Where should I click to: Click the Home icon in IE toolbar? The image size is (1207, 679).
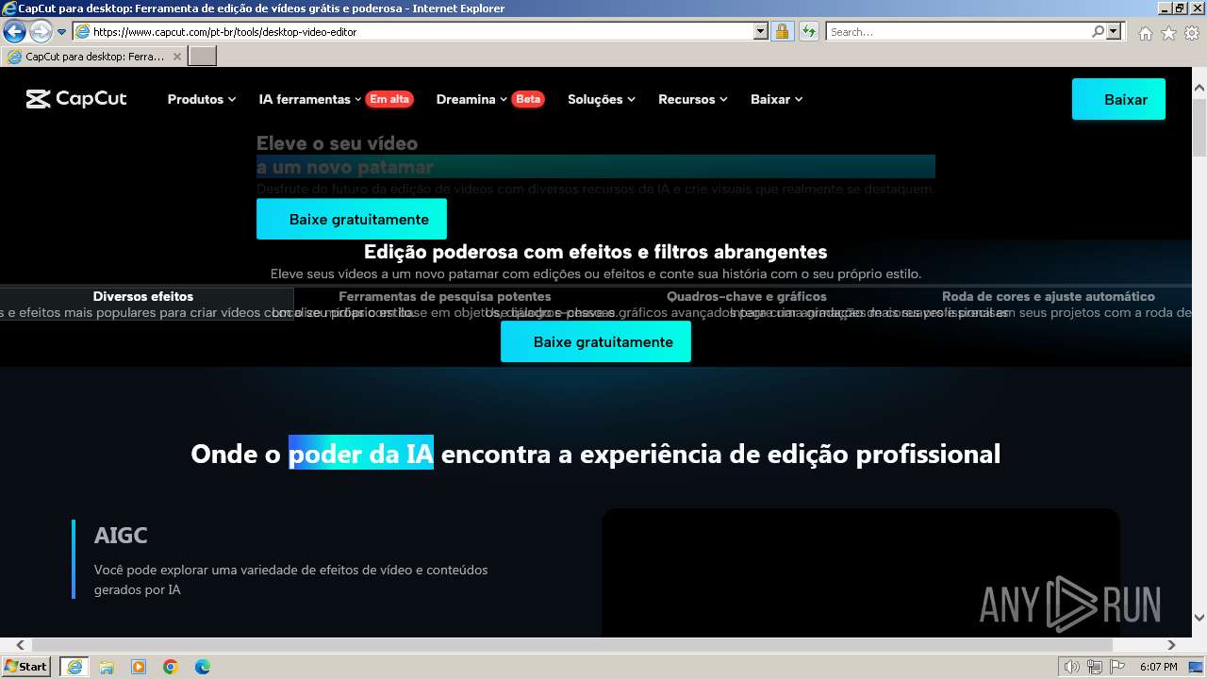(1145, 32)
